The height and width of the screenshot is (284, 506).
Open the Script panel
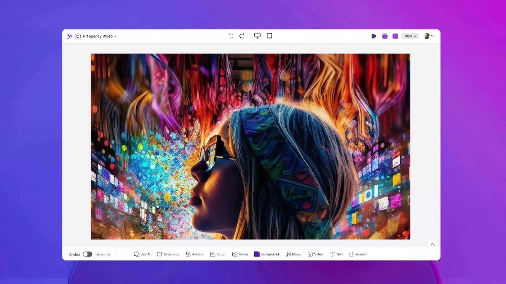(x=218, y=254)
